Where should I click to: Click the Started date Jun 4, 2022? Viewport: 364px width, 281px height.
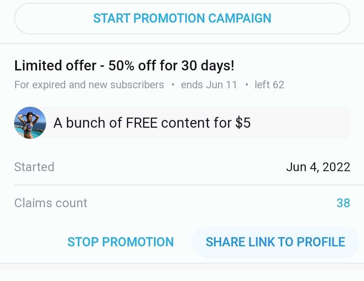[318, 167]
